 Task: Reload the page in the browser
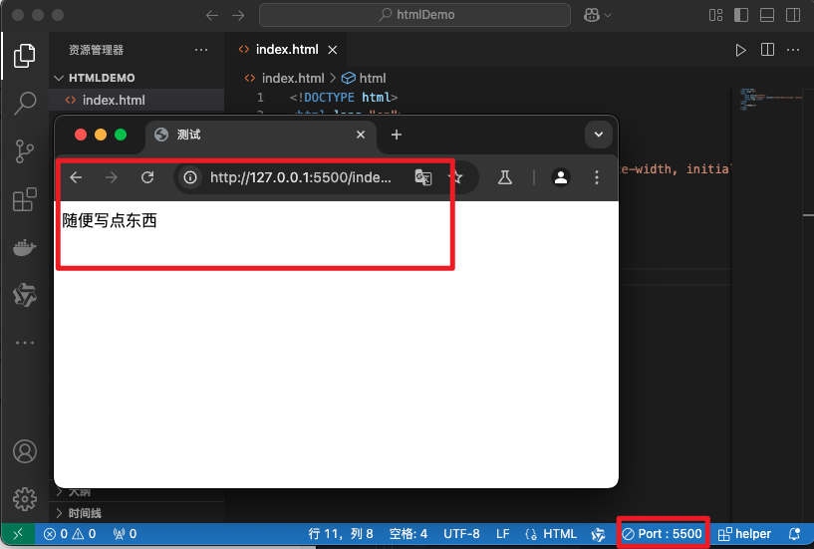147,177
